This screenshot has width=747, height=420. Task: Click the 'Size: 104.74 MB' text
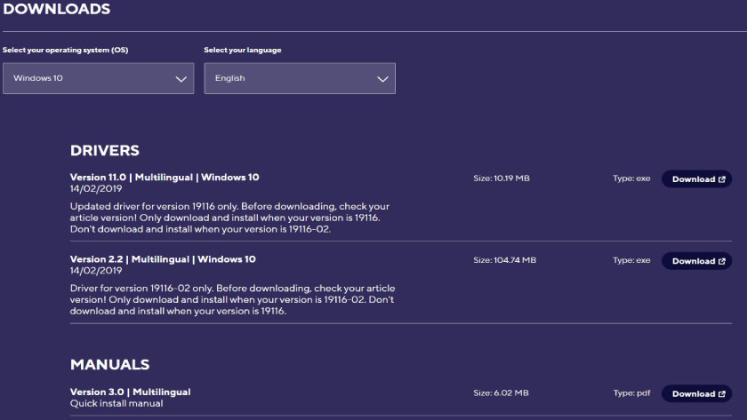(504, 260)
